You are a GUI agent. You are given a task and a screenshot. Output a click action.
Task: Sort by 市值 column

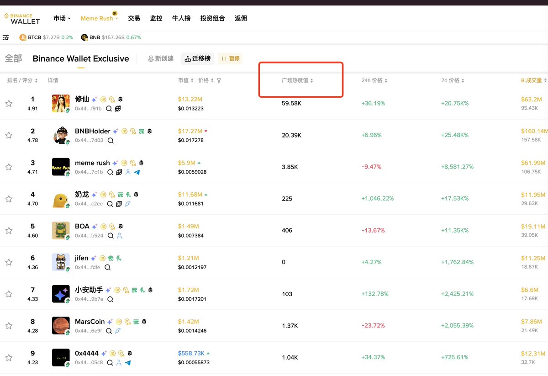coord(186,80)
